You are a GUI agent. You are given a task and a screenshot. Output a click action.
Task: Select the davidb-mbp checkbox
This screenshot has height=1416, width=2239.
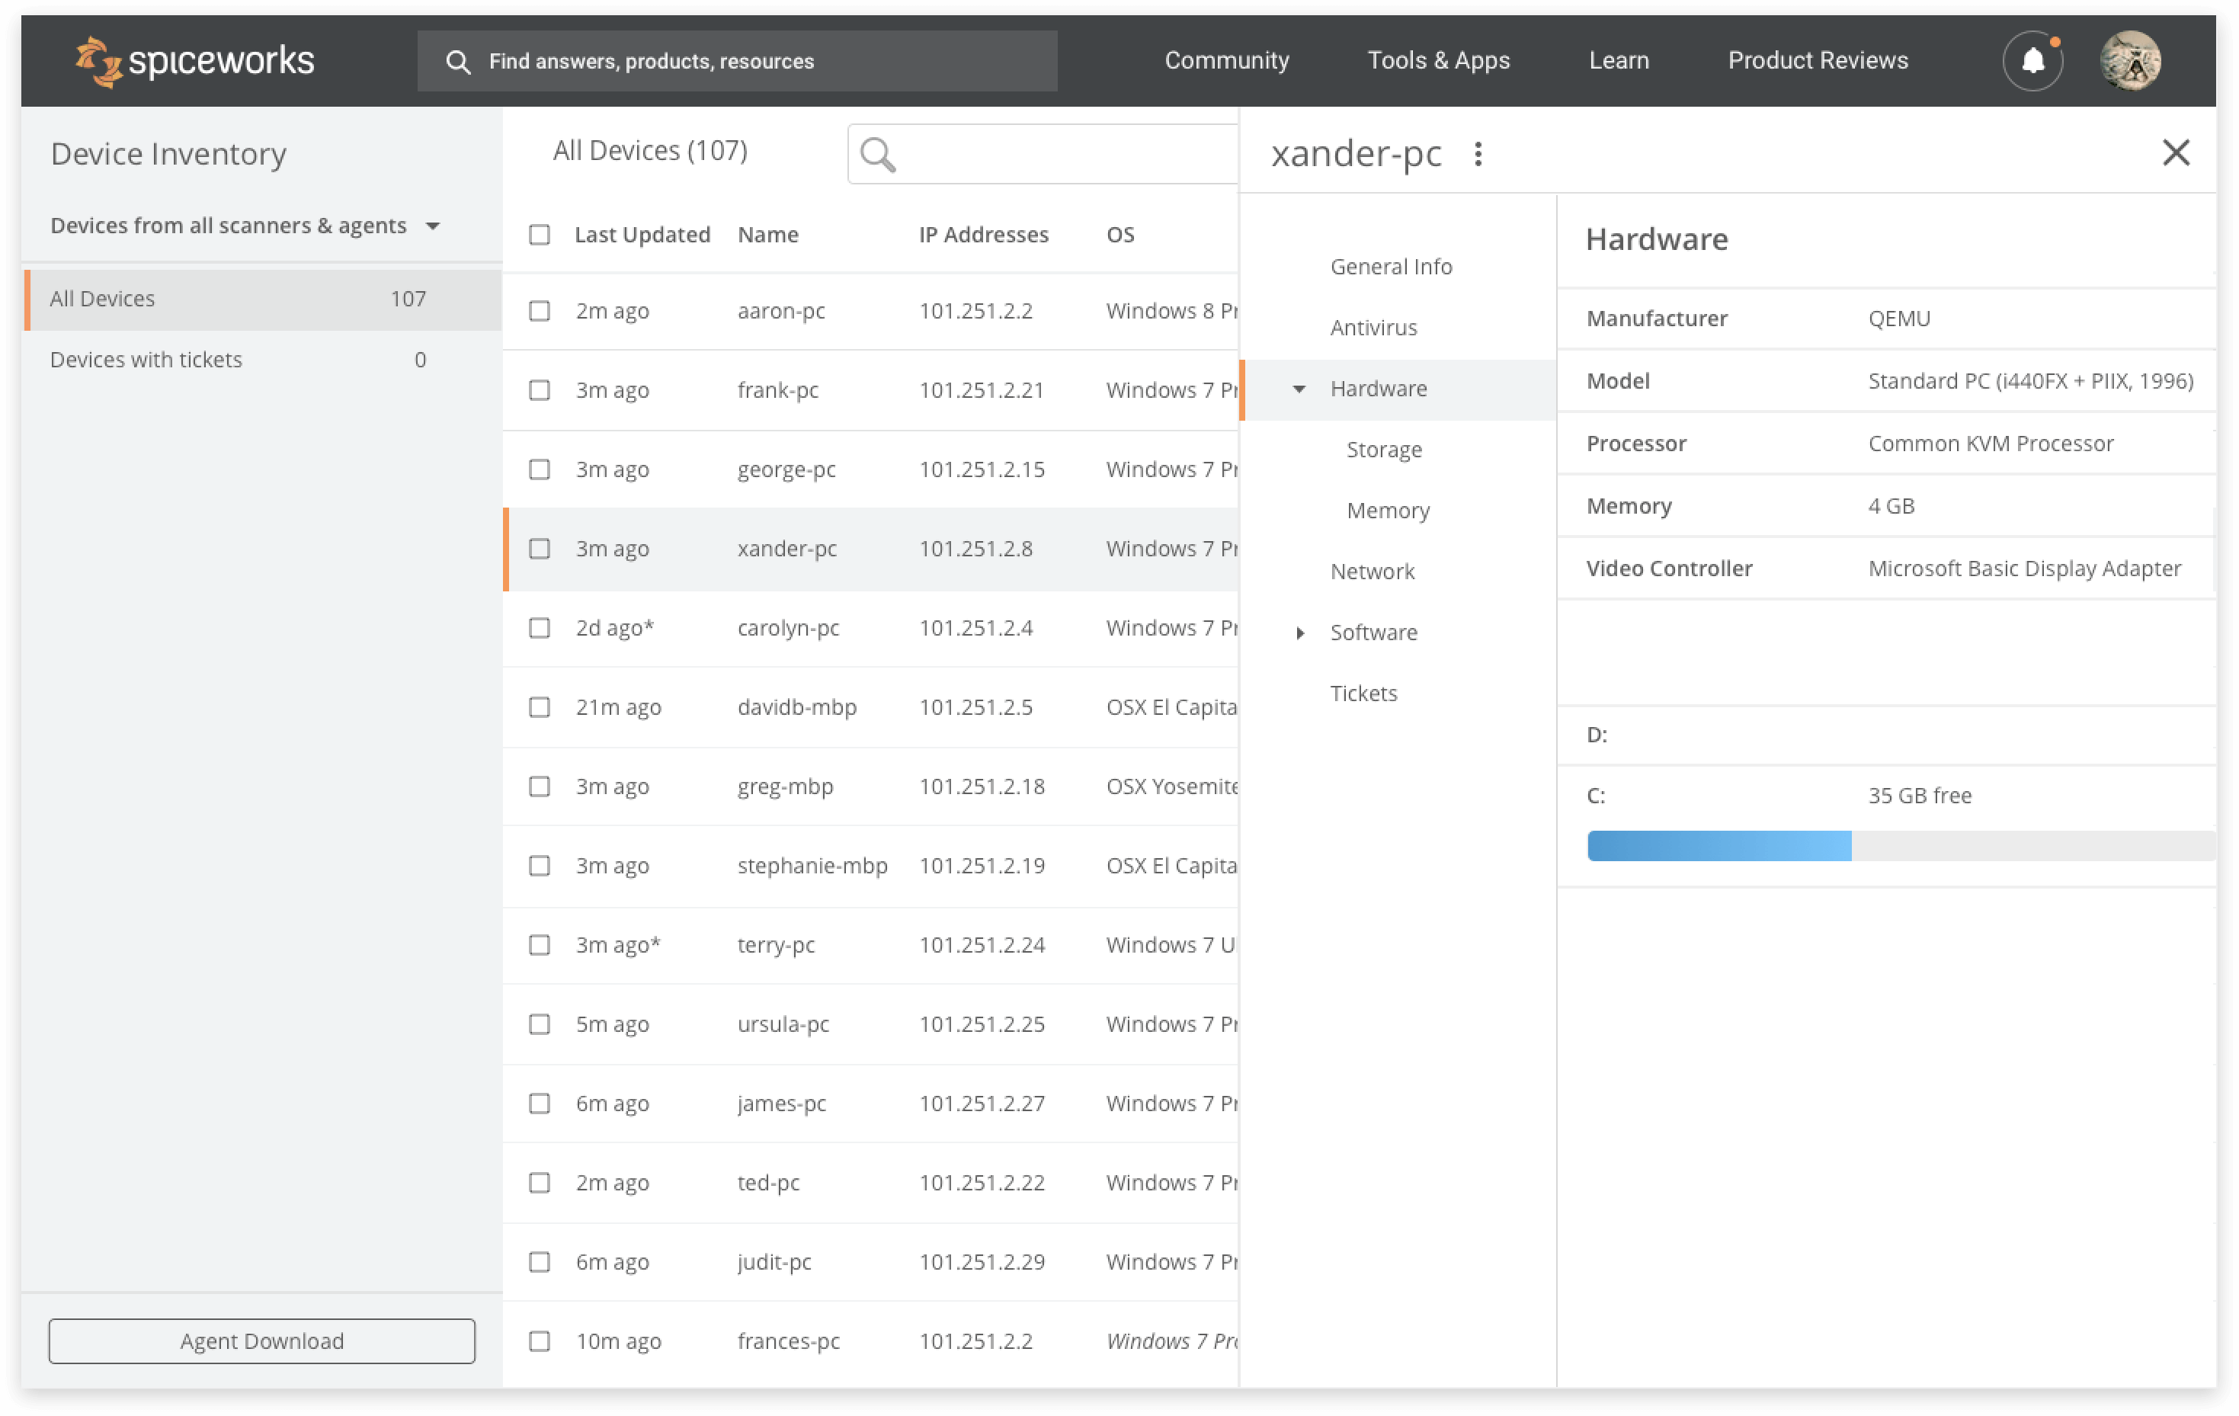[x=540, y=707]
